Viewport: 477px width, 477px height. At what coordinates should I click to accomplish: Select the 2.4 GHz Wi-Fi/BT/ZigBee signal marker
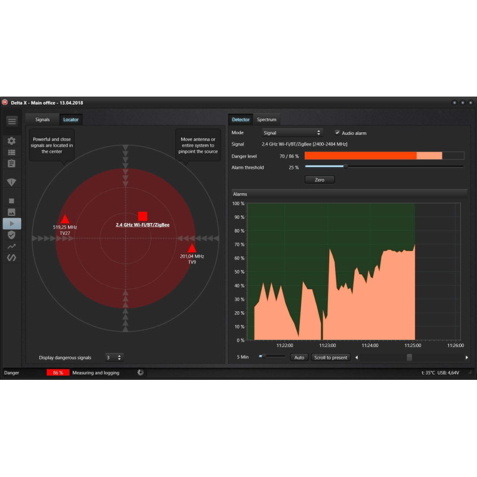coord(143,216)
